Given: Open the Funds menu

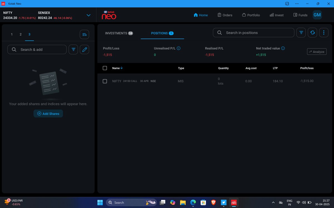Looking at the screenshot, I should [x=300, y=15].
